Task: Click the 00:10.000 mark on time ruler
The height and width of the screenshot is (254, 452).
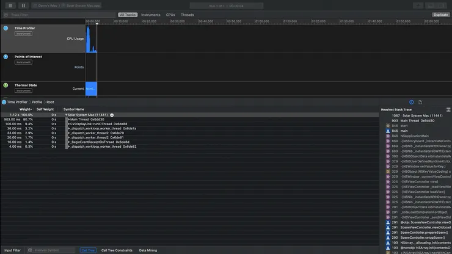Action: pyautogui.click(x=120, y=21)
